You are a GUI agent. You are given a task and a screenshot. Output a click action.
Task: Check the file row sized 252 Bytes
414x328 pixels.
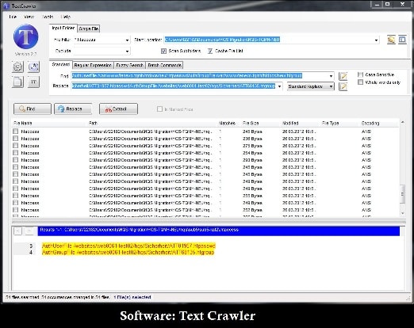15,210
